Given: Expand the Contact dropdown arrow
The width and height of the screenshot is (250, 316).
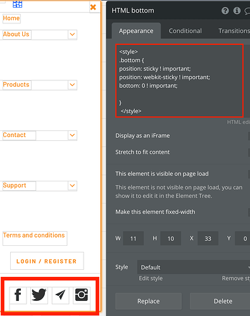Looking at the screenshot, I should (x=72, y=135).
